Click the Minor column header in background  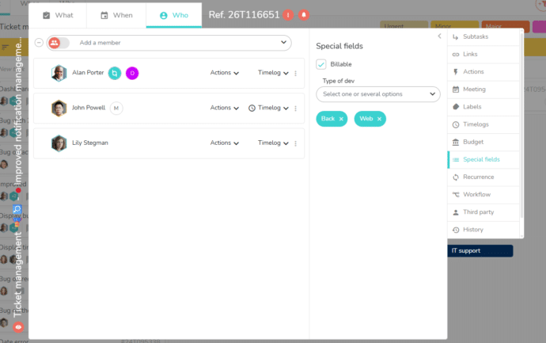454,26
